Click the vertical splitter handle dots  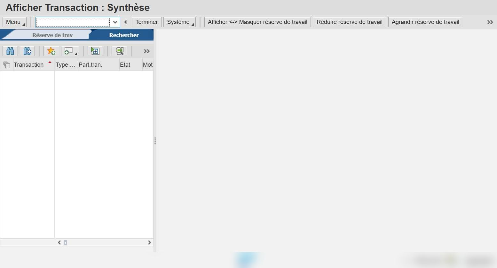[155, 141]
